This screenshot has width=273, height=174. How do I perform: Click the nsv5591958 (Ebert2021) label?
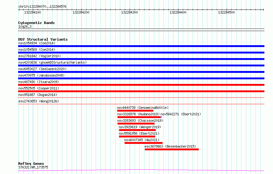tap(139, 133)
